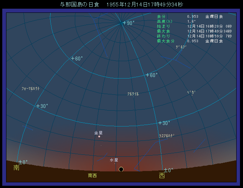This screenshot has height=188, width=243.
Task: Click the zenith cross marker at +90°
Action: pos(124,23)
